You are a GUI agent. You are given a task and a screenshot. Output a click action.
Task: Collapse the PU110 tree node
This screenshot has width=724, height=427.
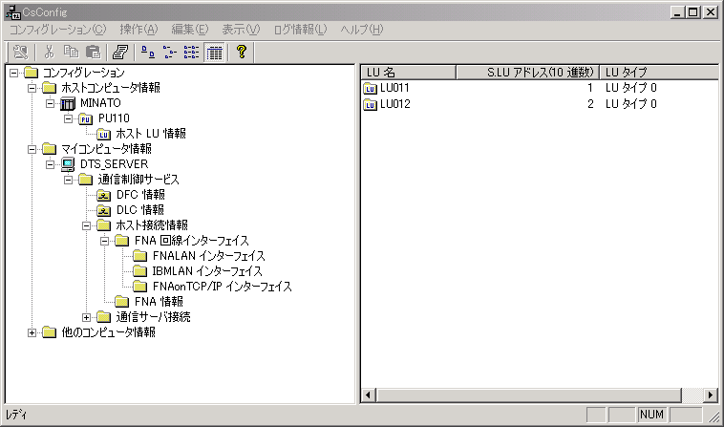tap(68, 119)
